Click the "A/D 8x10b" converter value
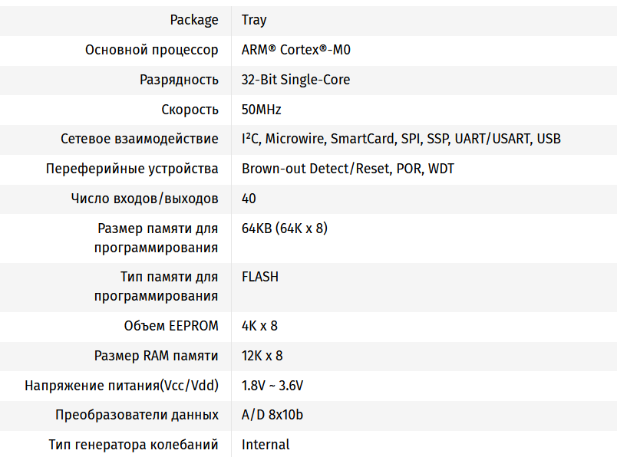Image resolution: width=617 pixels, height=457 pixels. tap(272, 415)
